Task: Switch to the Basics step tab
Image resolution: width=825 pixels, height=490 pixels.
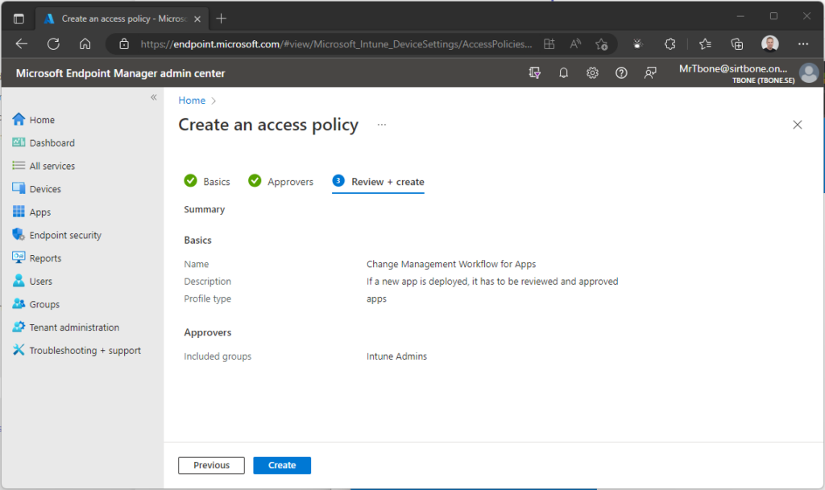Action: (x=207, y=182)
